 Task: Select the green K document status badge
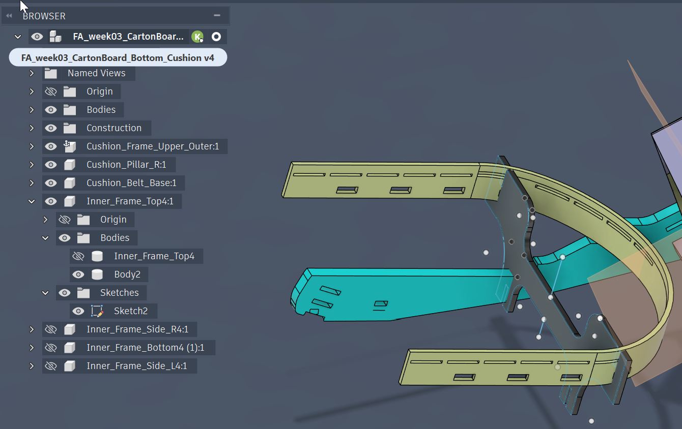(x=197, y=36)
